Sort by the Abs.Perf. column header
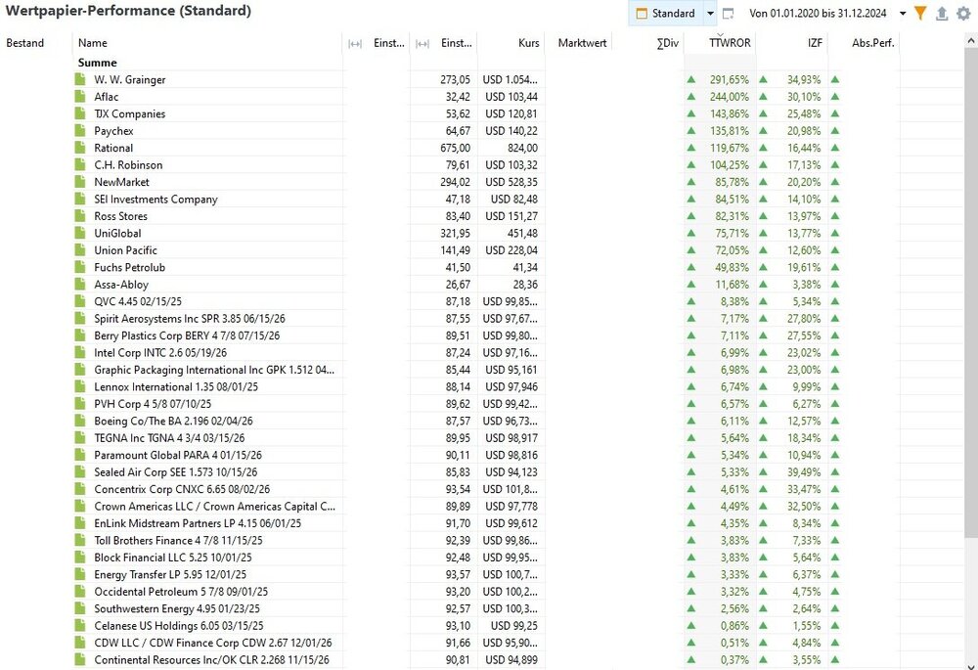The image size is (978, 670). (x=864, y=43)
